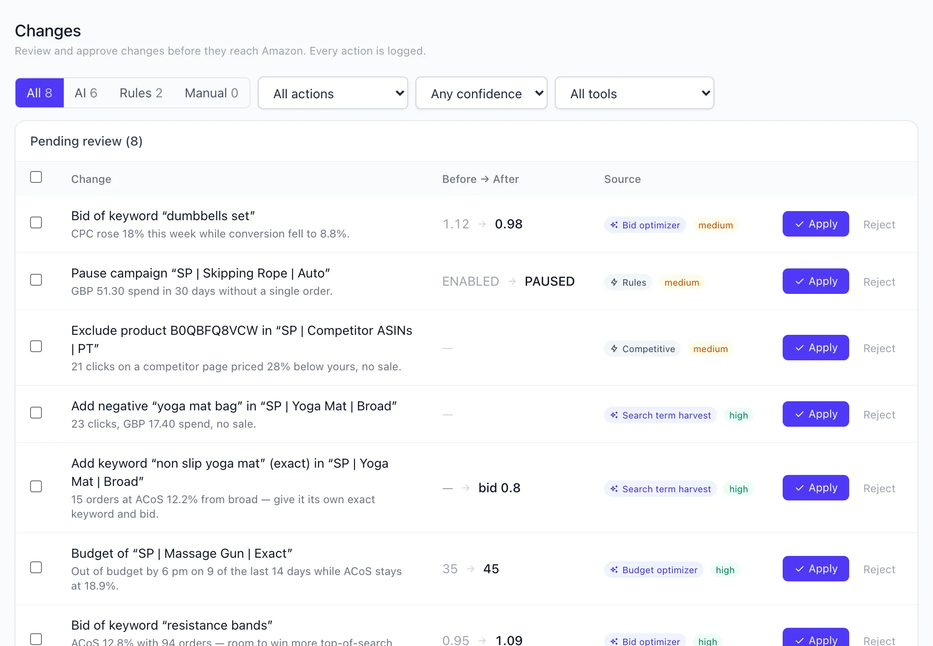Screen dimensions: 933x646
Task: Open the All actions dropdown
Action: 333,93
